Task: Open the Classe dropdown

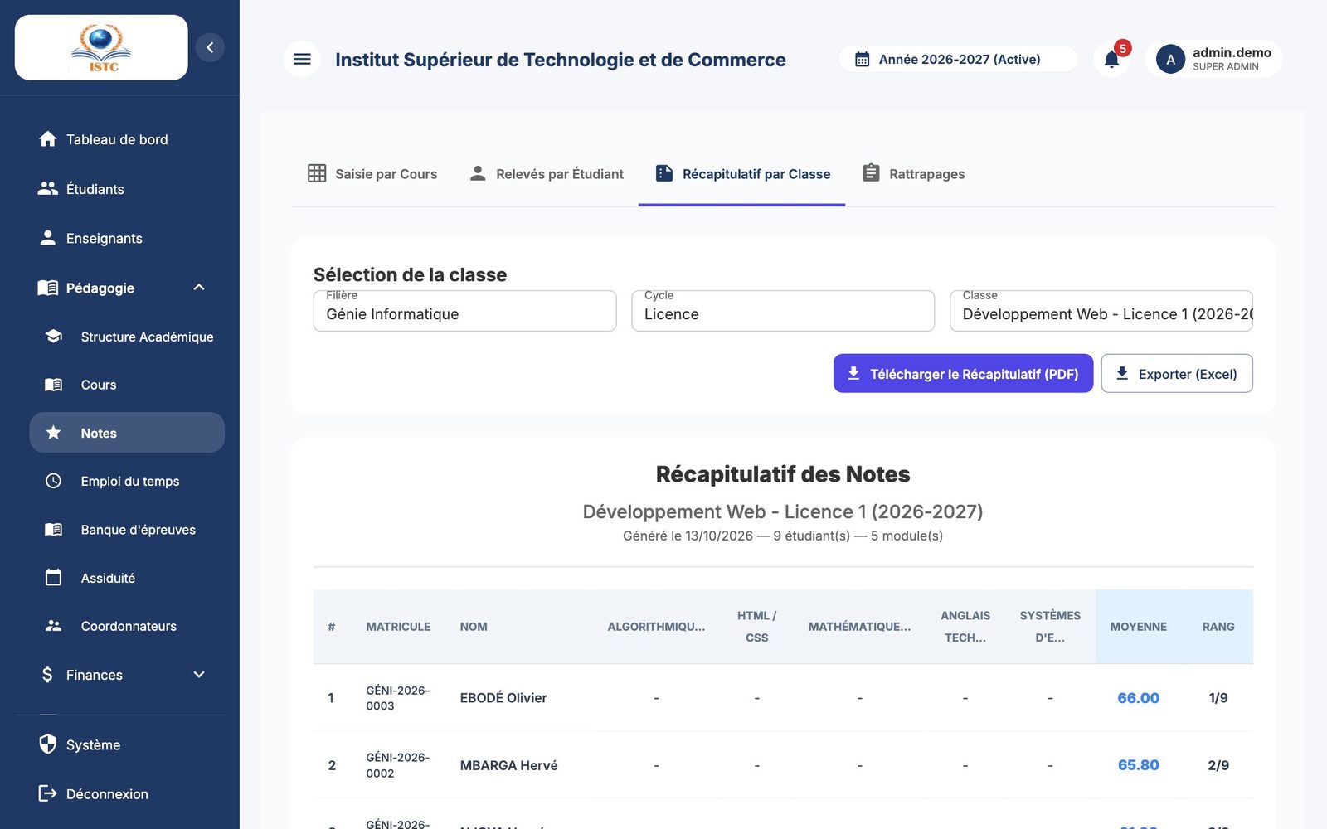Action: pyautogui.click(x=1101, y=312)
